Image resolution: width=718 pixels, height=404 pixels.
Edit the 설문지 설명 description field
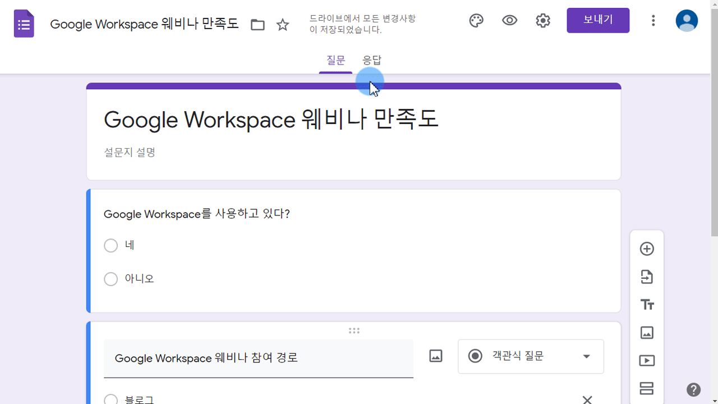pyautogui.click(x=130, y=152)
